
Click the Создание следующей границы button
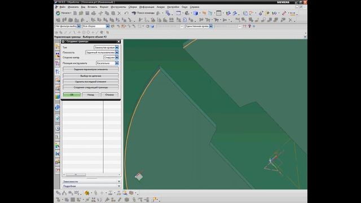(91, 87)
